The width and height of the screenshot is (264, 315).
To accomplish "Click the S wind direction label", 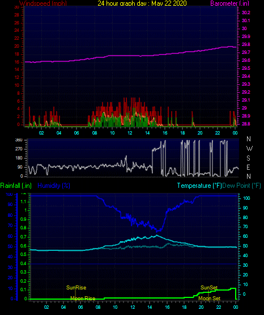I will (248, 158).
